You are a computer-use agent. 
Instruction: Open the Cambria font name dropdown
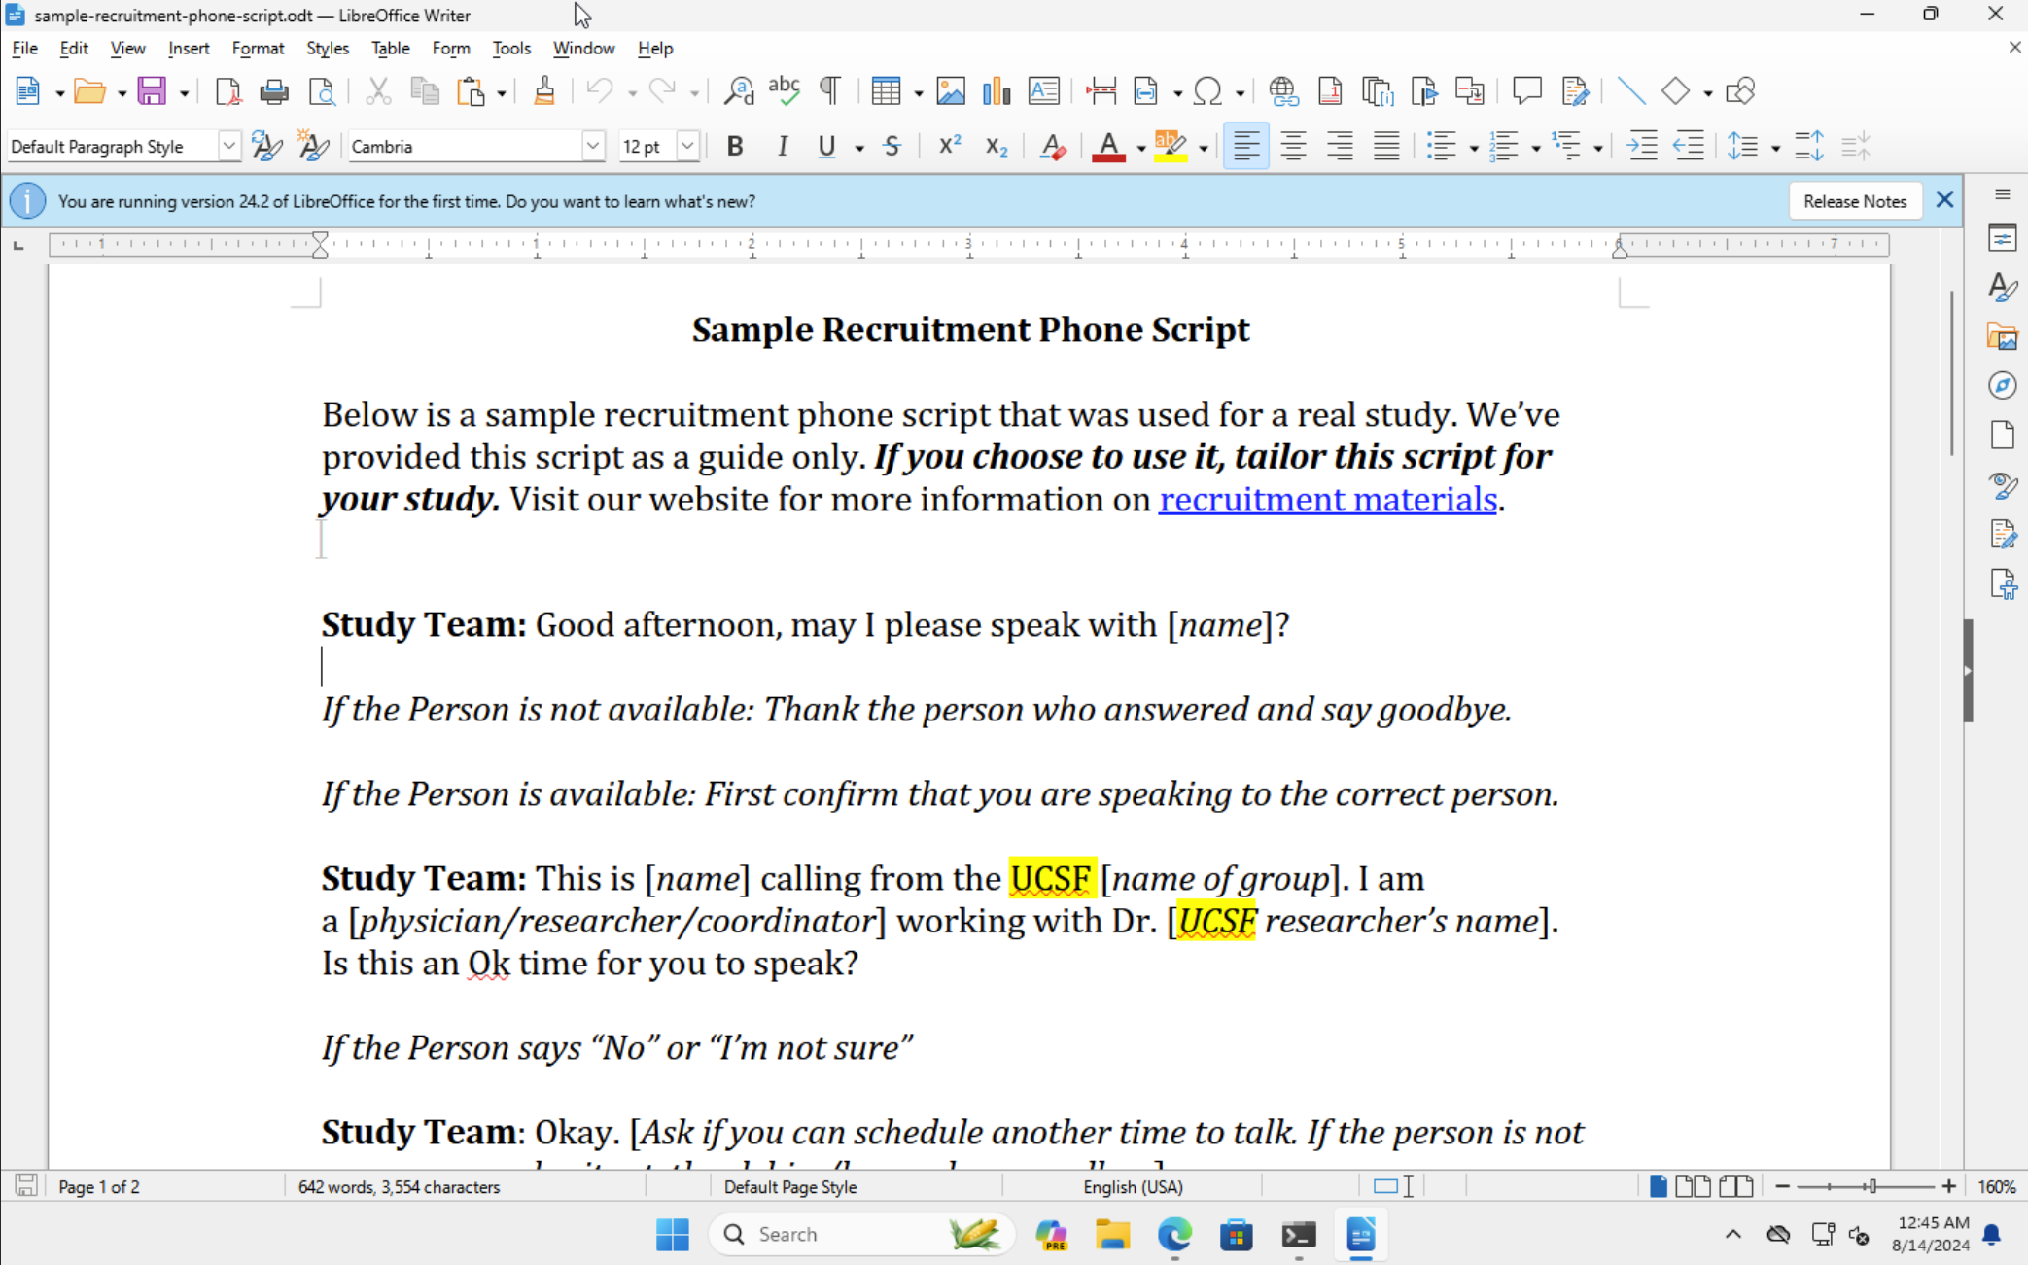click(592, 147)
